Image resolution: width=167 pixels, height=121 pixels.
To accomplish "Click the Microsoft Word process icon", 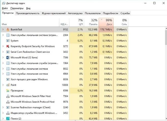I will click(8, 57).
